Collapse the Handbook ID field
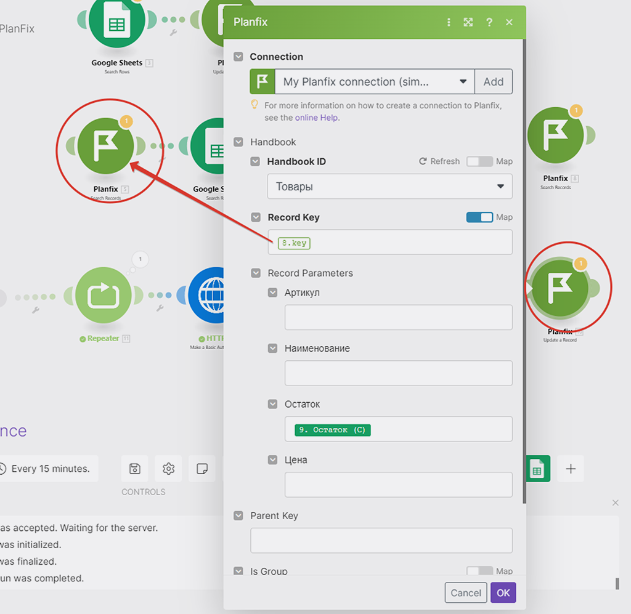This screenshot has height=614, width=631. [255, 161]
